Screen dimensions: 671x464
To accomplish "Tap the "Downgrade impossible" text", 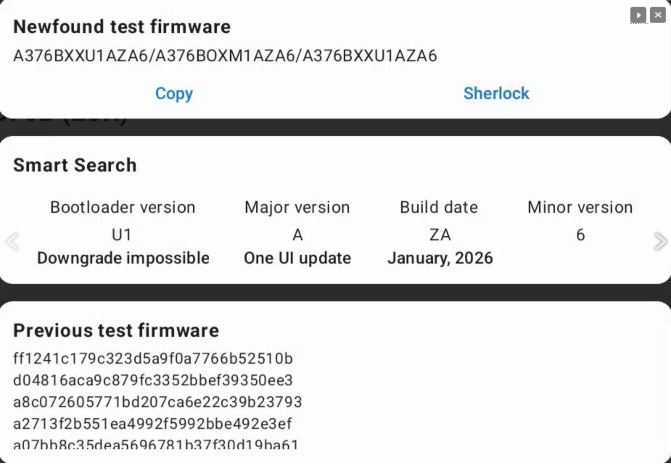I will [123, 258].
